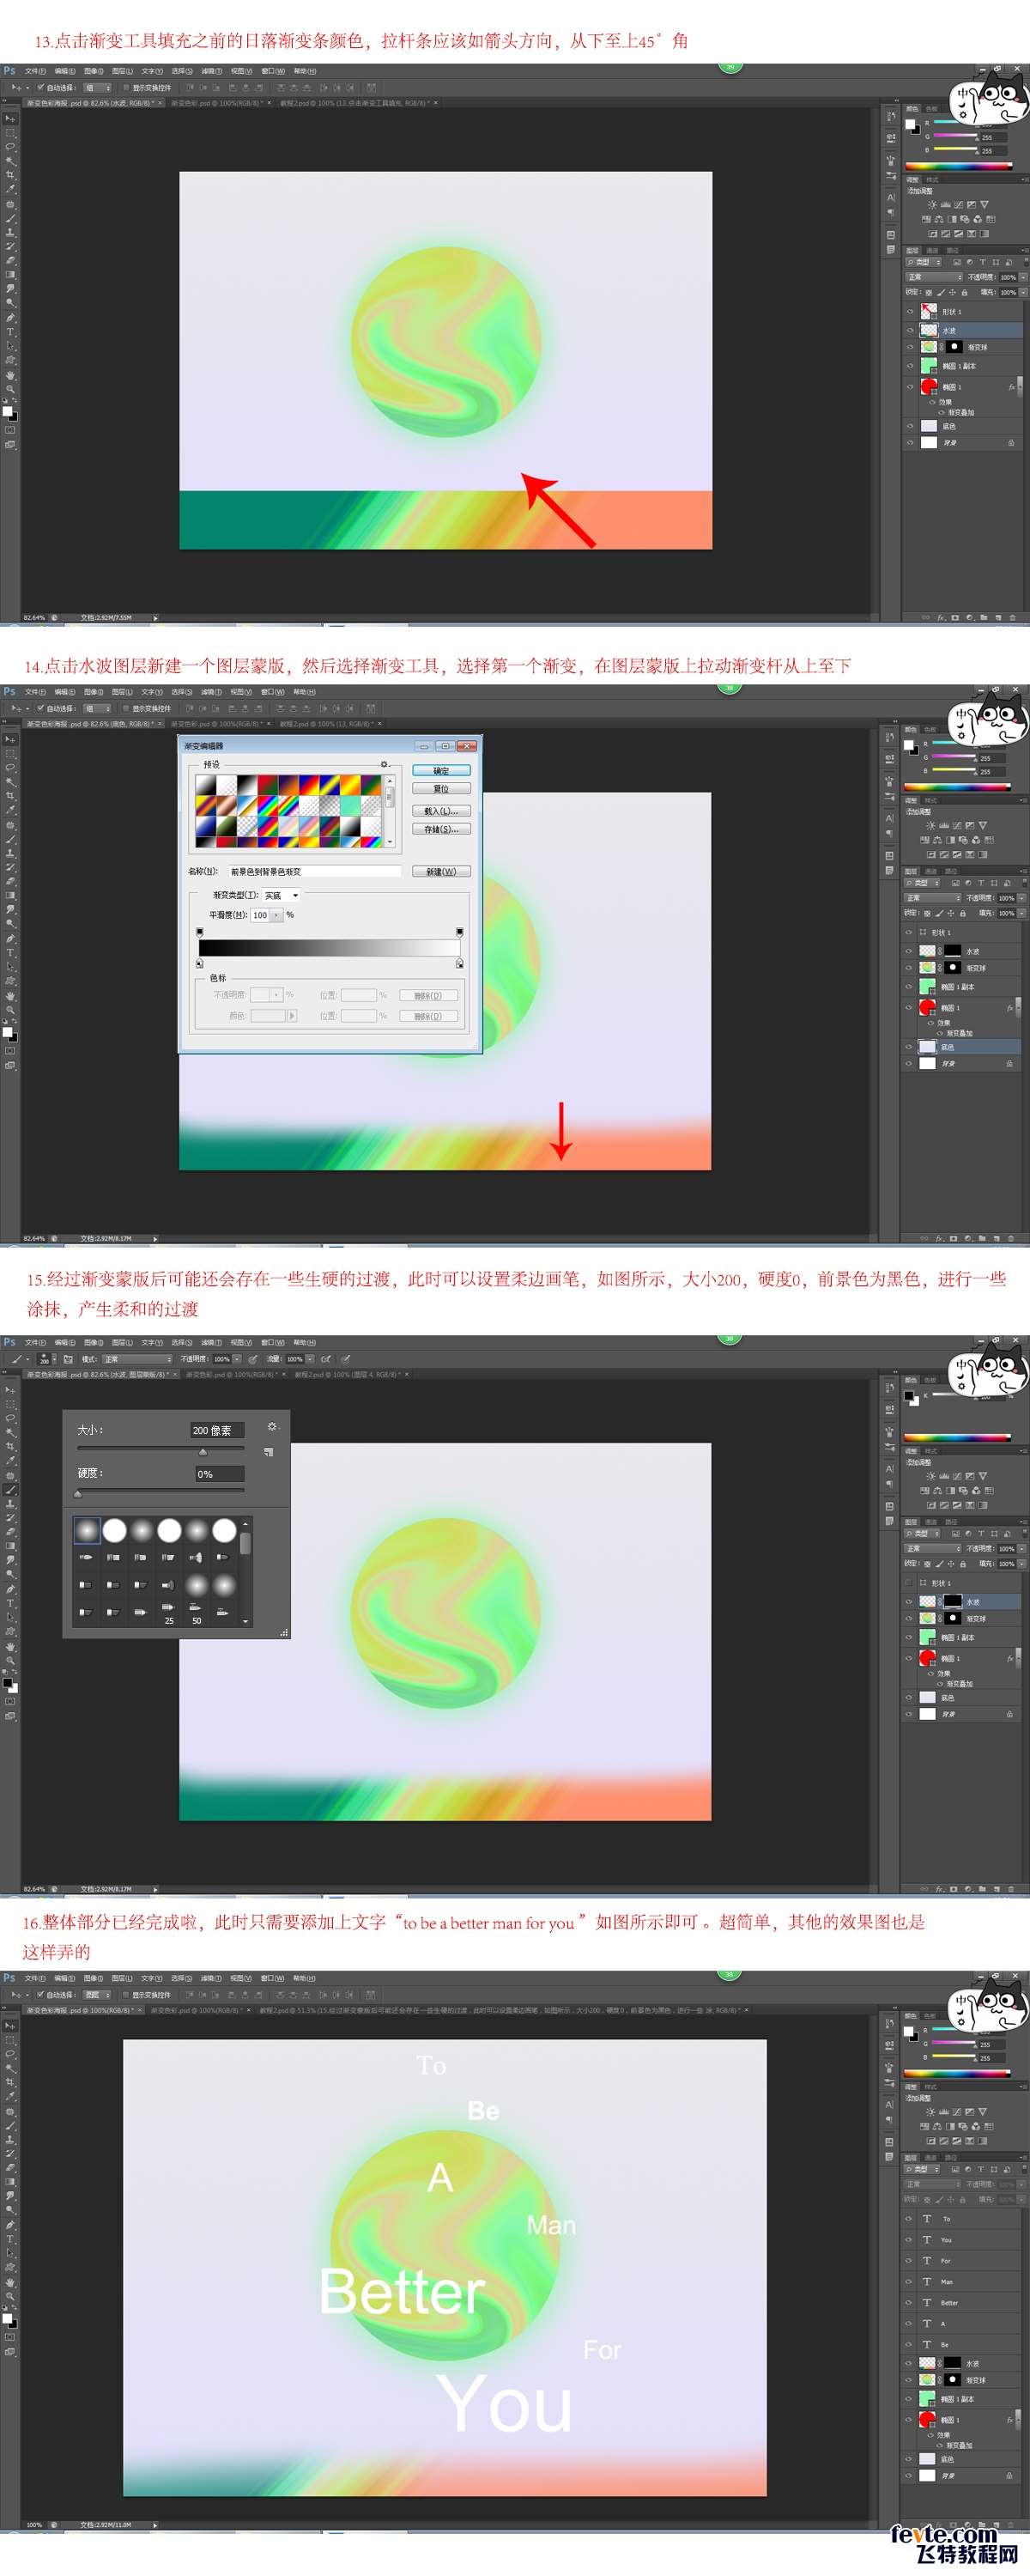Screen dimensions: 1030x2576
Task: Add Levels adjustment in step 16 panel
Action: (x=944, y=2111)
